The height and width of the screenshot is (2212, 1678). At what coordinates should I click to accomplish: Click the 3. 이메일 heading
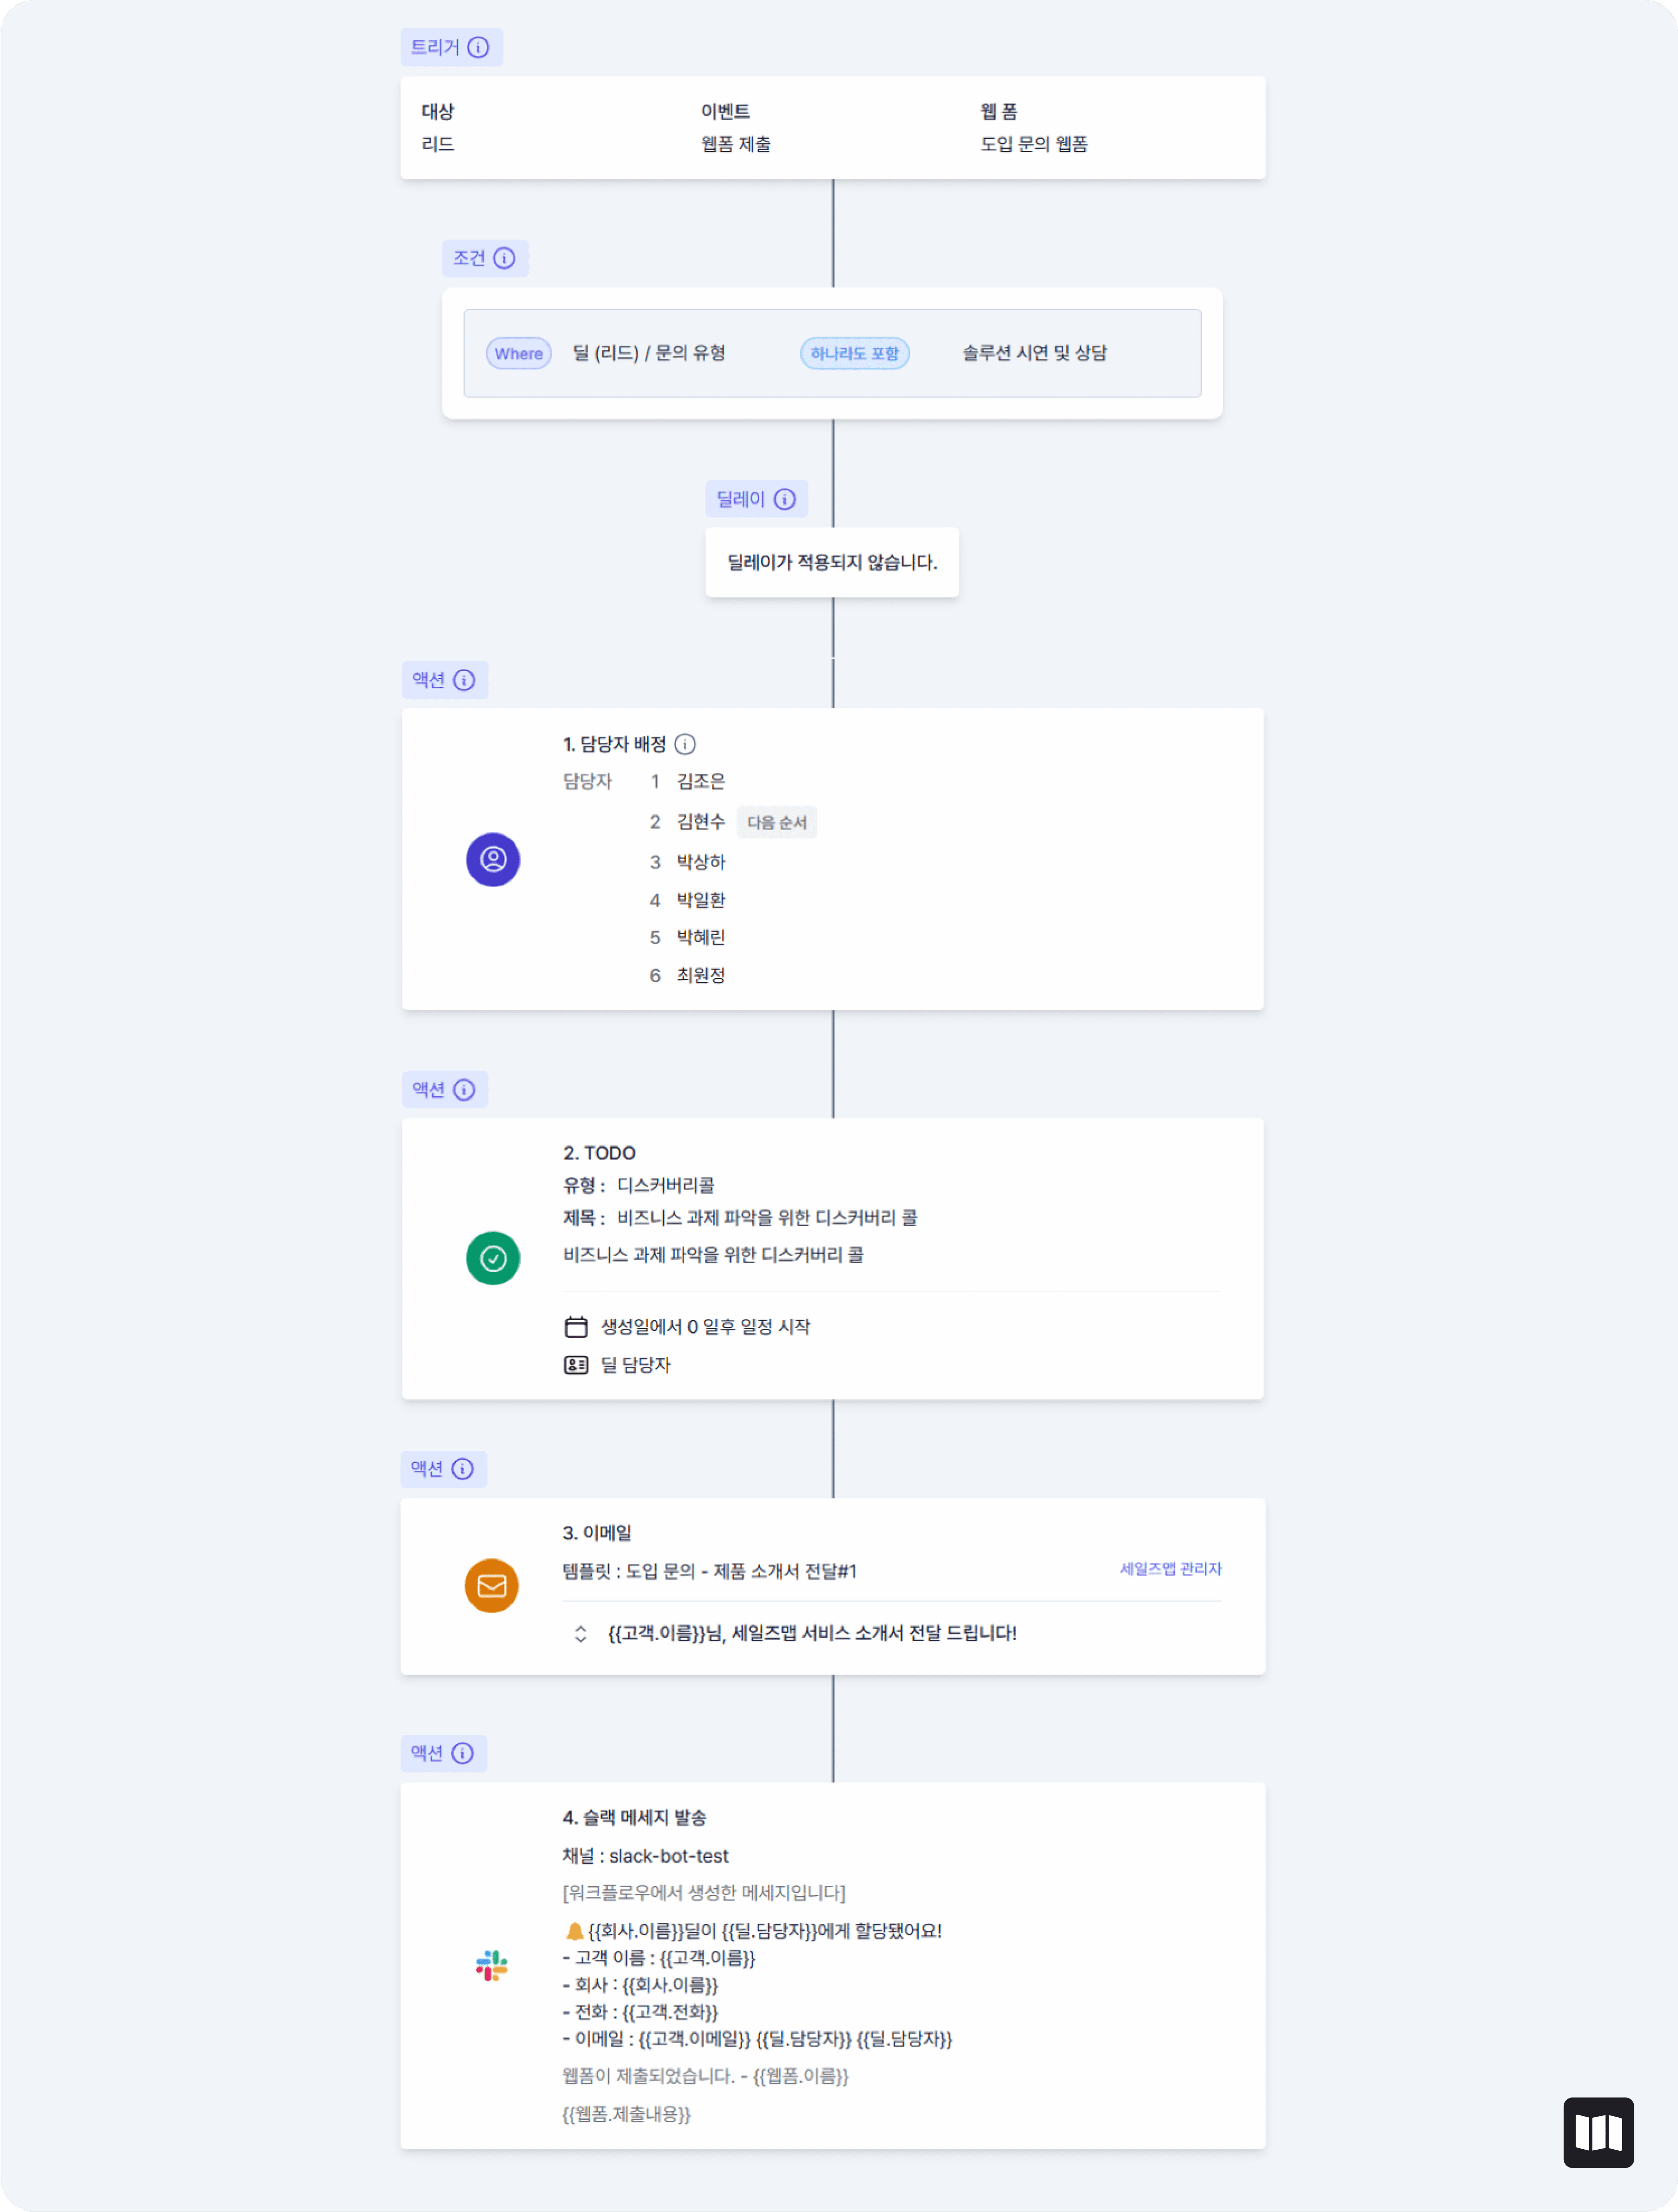(x=597, y=1533)
